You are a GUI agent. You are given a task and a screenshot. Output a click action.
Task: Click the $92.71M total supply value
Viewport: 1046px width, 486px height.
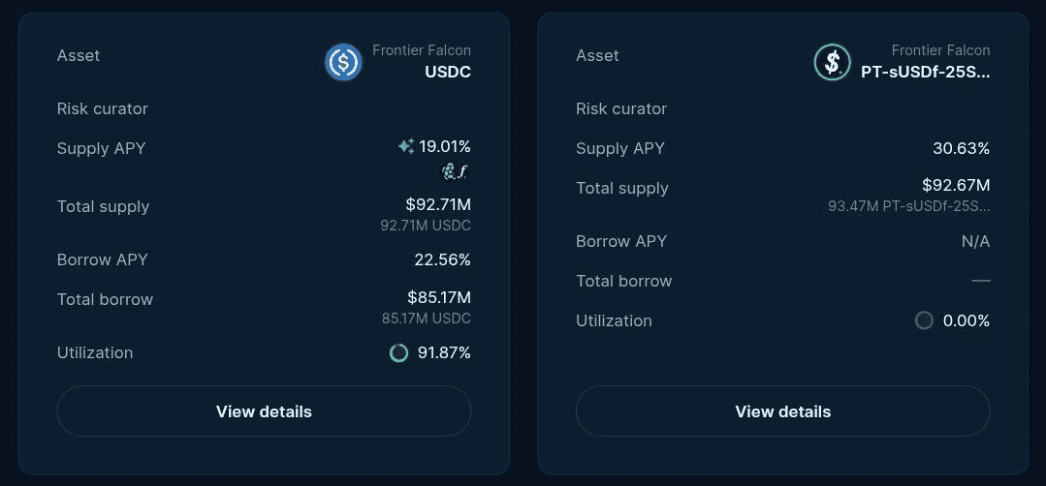438,204
